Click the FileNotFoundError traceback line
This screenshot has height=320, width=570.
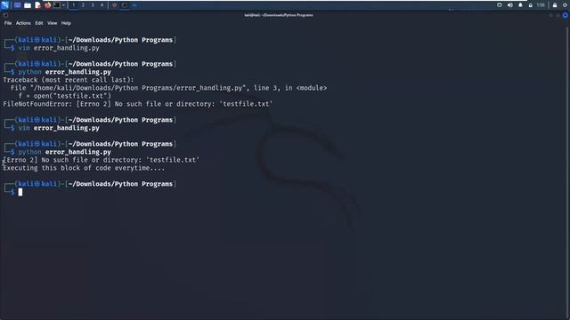point(138,104)
